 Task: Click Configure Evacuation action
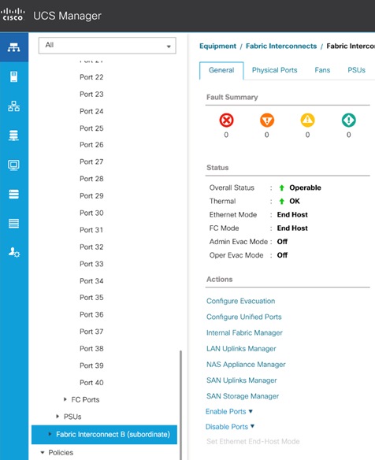pos(240,301)
